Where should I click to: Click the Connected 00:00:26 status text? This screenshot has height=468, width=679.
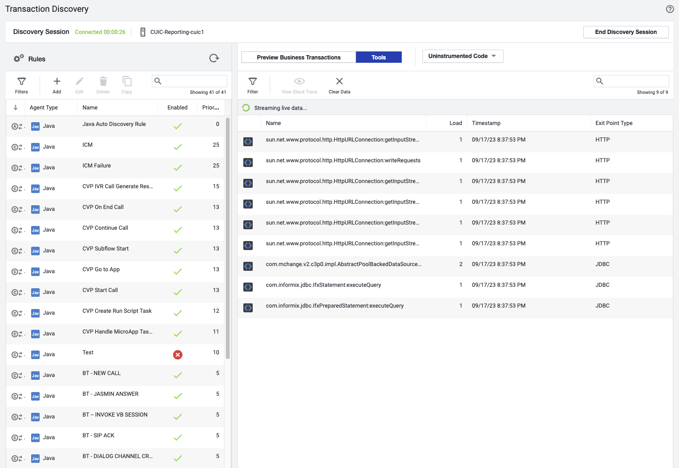100,32
